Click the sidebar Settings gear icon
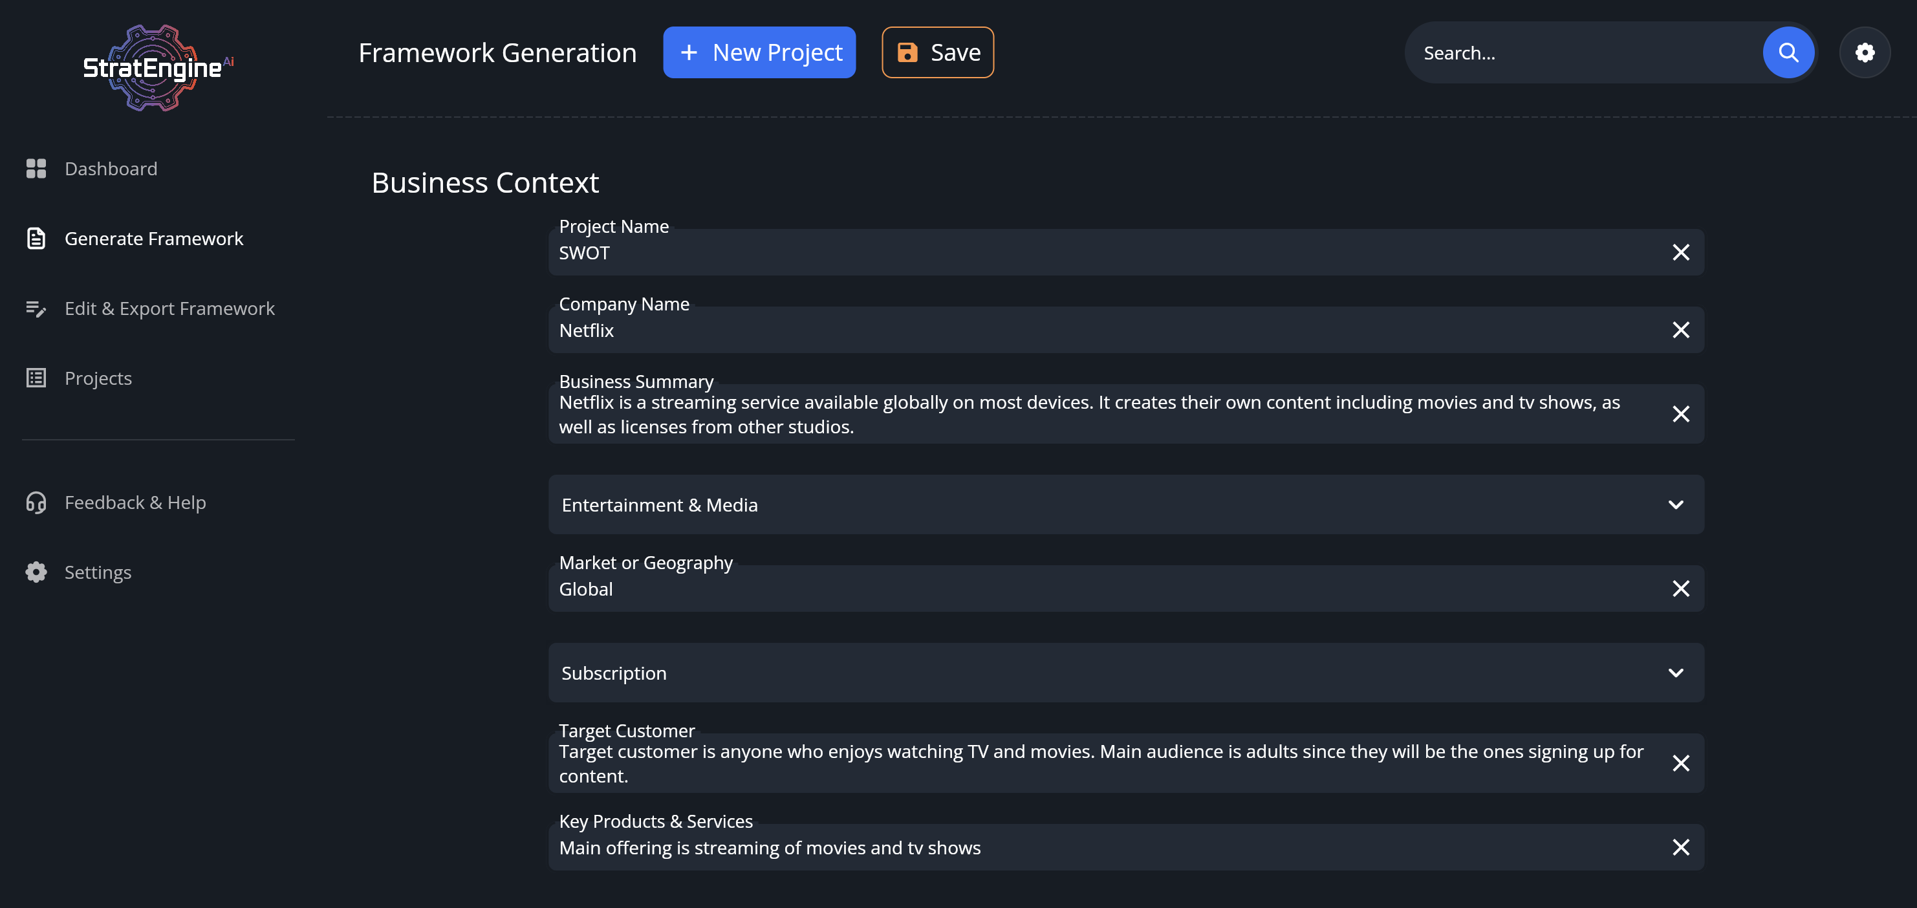Viewport: 1917px width, 908px height. pos(36,572)
